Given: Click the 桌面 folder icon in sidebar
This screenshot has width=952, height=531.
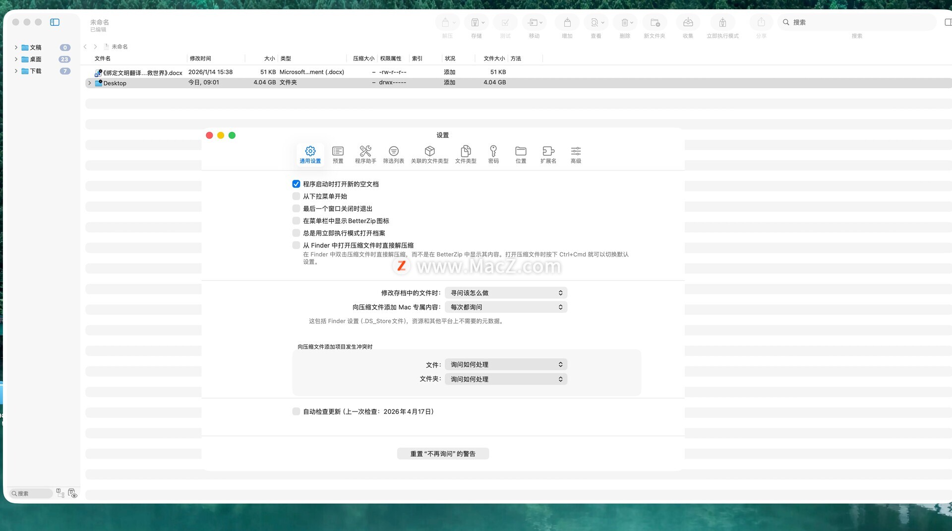Looking at the screenshot, I should (x=25, y=59).
